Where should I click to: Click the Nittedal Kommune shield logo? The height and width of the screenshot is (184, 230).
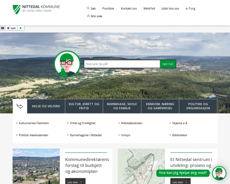(x=16, y=9)
